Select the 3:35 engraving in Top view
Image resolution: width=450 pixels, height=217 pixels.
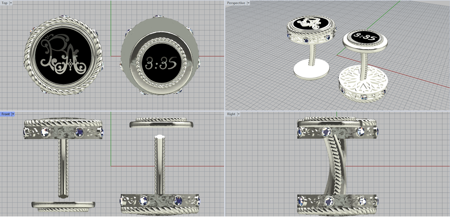(x=161, y=64)
